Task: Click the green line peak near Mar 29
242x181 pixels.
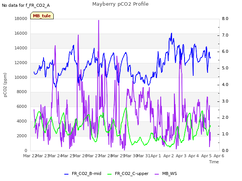Action: [x=126, y=108]
